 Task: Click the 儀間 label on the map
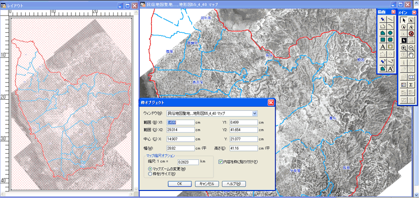(170, 51)
